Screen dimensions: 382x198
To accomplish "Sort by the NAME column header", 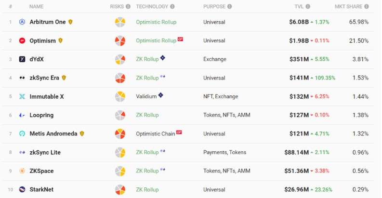I will click(36, 7).
